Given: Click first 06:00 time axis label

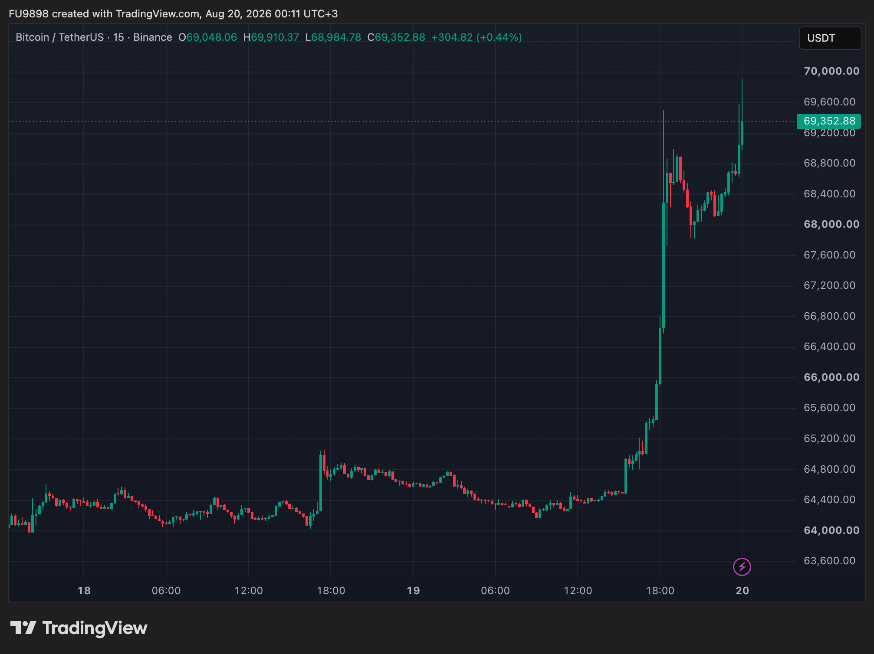Looking at the screenshot, I should (166, 591).
